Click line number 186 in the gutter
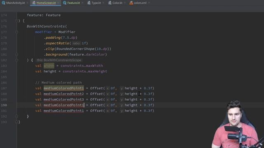This screenshot has height=148, width=264. tap(4, 83)
